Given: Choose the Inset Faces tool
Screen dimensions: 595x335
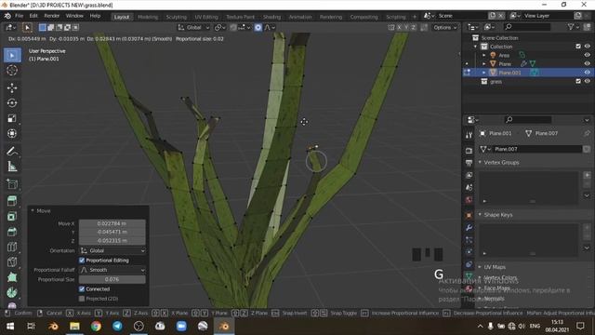Looking at the screenshot, I should pos(12,216).
